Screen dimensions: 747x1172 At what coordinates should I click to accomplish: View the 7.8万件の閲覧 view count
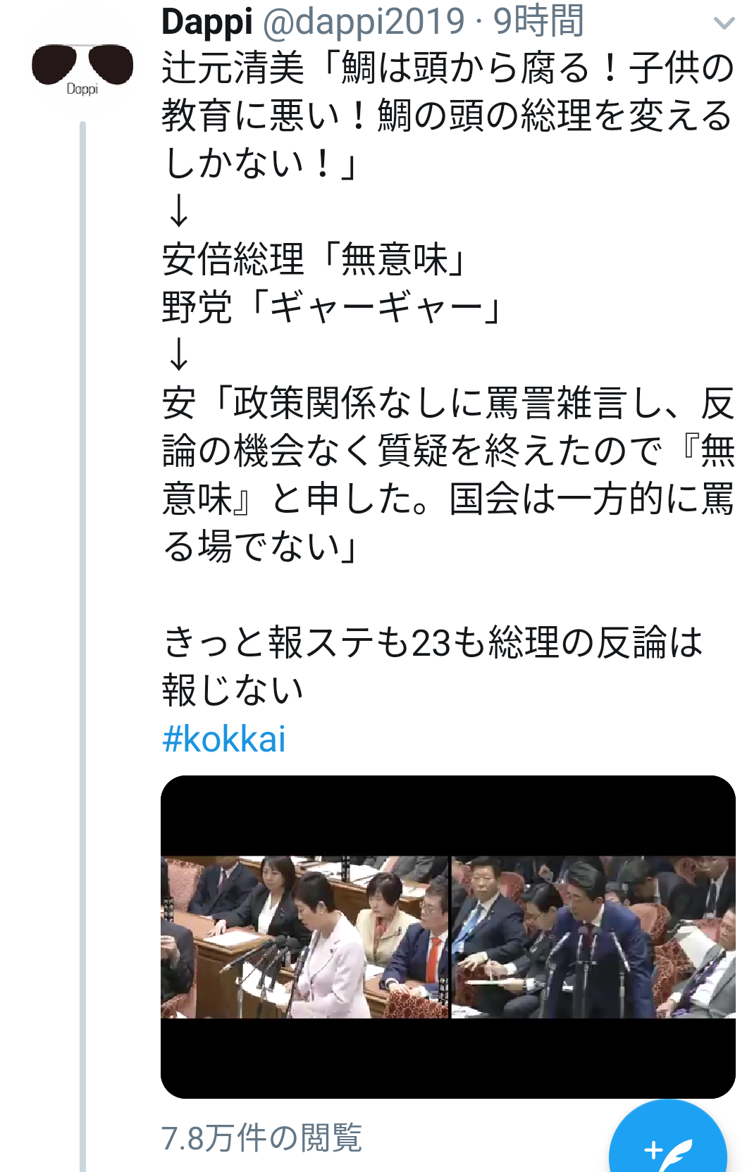(x=261, y=1137)
